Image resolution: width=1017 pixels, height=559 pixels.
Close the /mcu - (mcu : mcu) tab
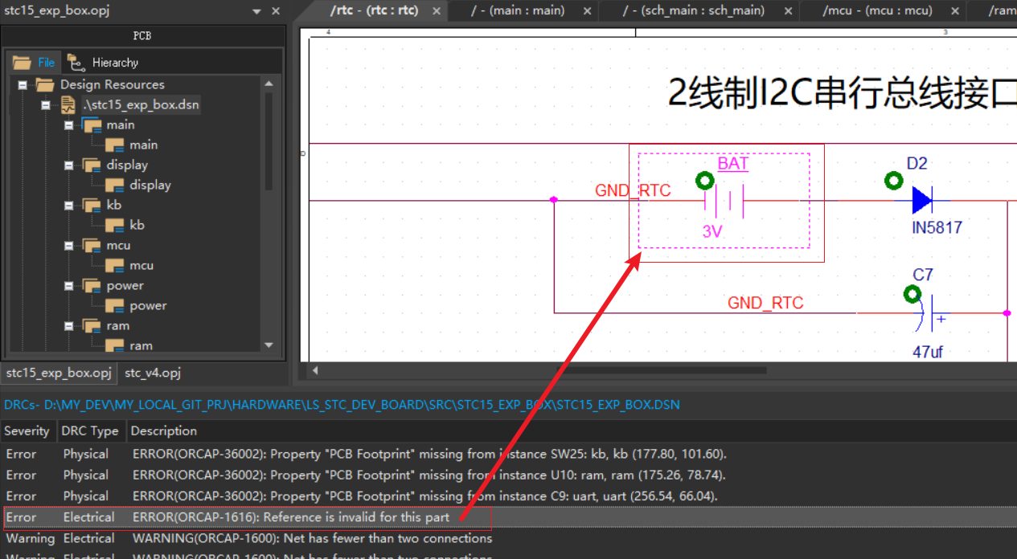955,11
